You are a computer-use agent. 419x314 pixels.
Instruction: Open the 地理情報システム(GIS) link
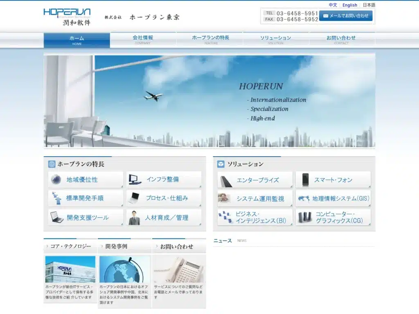coord(333,198)
